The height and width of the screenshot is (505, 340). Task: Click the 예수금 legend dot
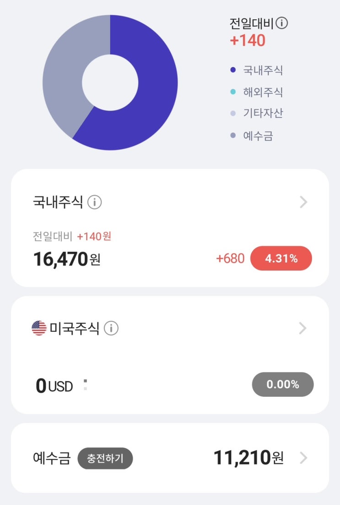pyautogui.click(x=233, y=136)
